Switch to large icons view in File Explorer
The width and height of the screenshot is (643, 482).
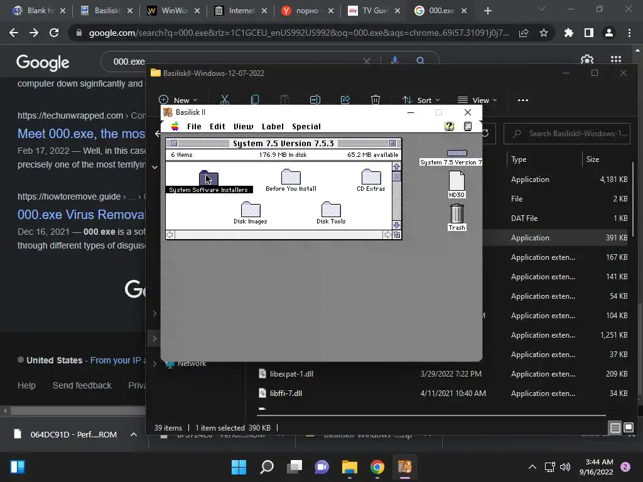point(628,428)
